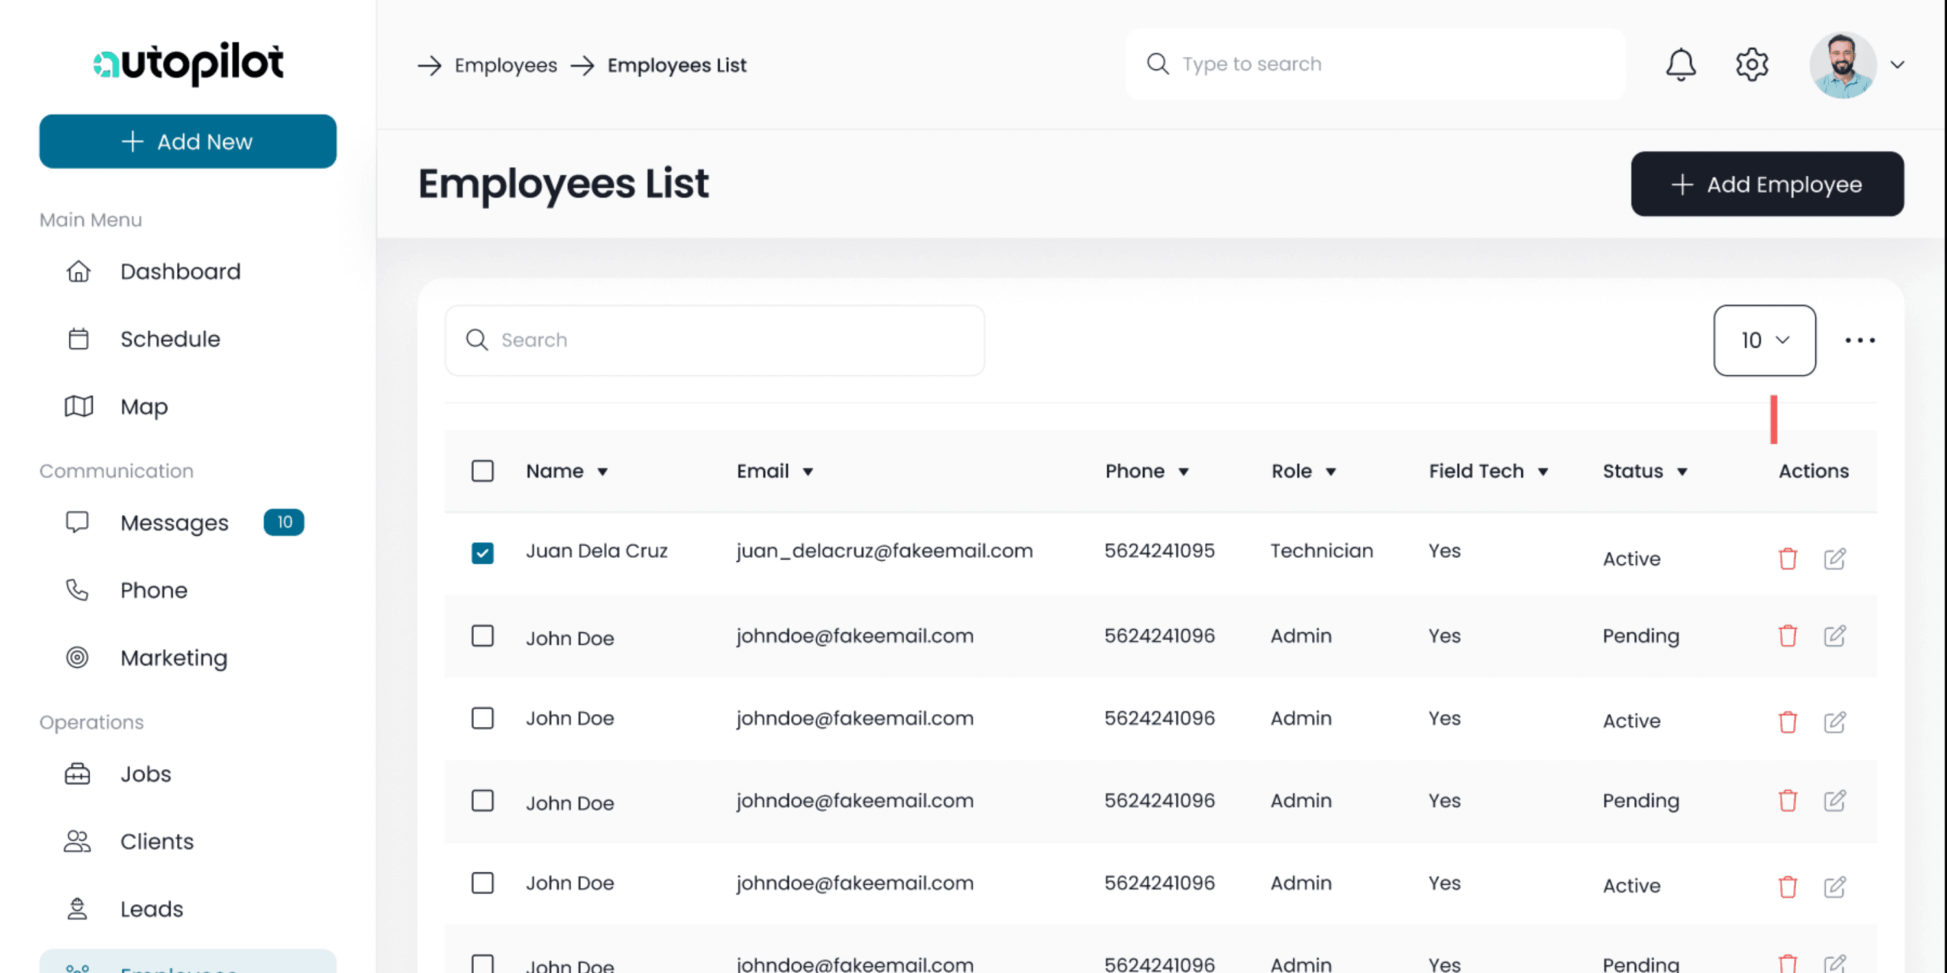Click the Add New button
Image resolution: width=1947 pixels, height=973 pixels.
click(x=188, y=141)
